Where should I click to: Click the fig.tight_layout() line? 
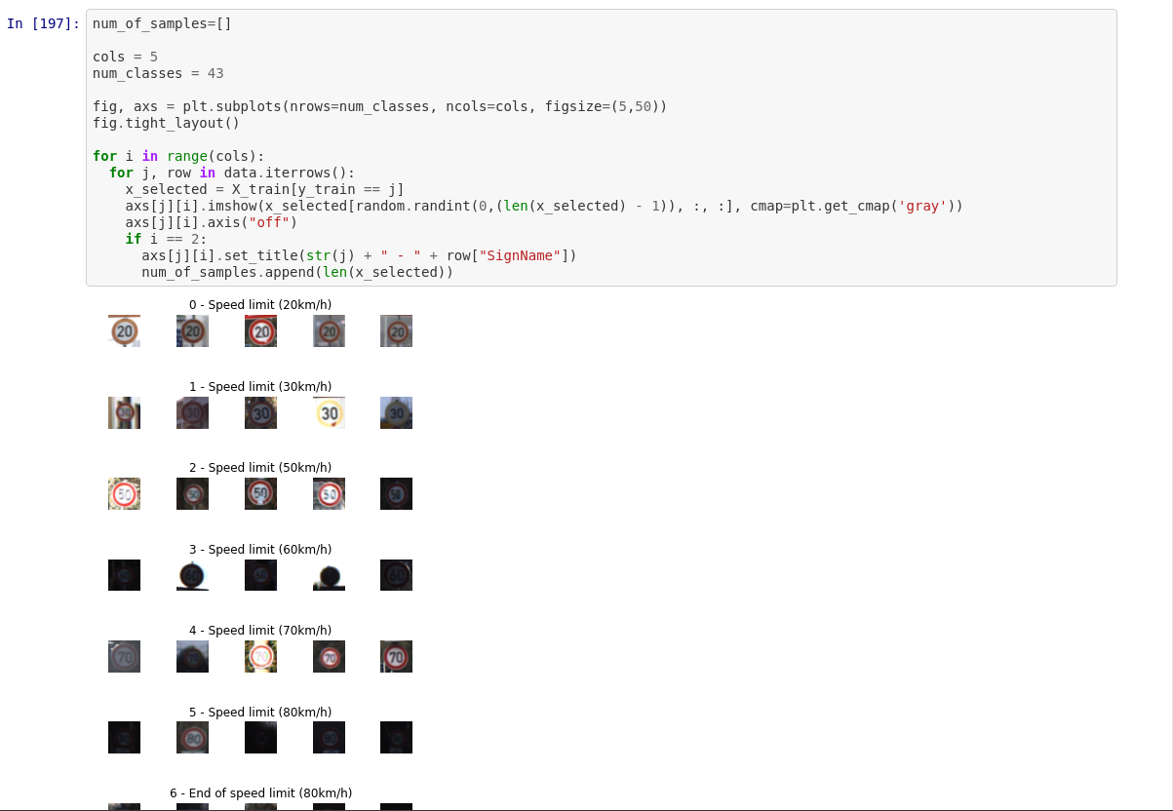tap(166, 123)
